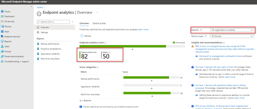Click the Apps grid icon

coord(2,31)
